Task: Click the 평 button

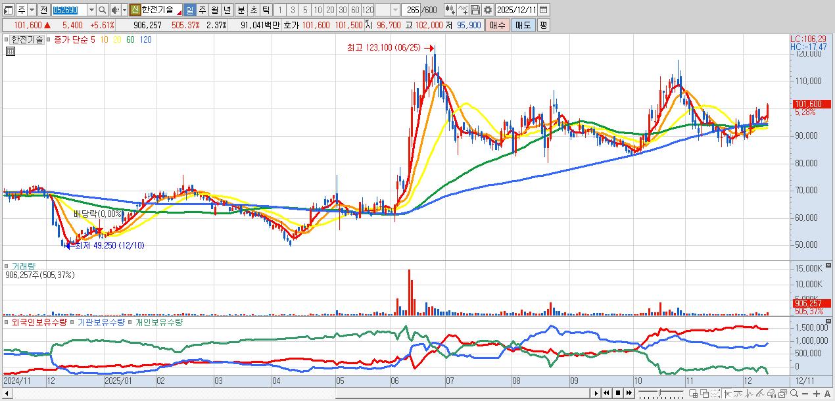Action: tap(543, 25)
